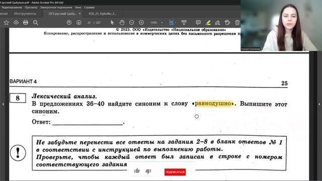322x181 pixels.
Task: Add a comment note
Action: 198,23
